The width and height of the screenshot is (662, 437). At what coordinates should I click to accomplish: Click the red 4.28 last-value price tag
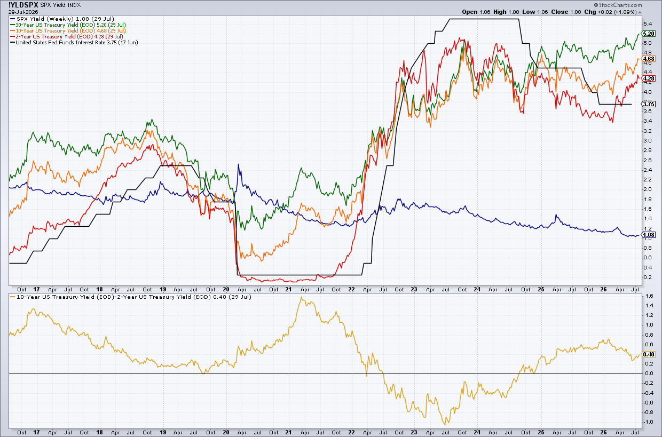tap(648, 78)
